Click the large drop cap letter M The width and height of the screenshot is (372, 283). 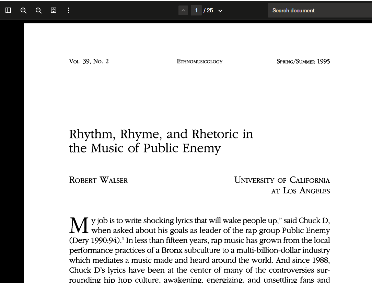[79, 225]
